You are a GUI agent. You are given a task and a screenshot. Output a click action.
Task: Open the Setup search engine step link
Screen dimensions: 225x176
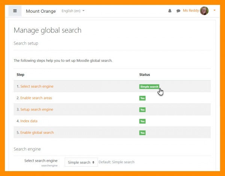coord(37,109)
